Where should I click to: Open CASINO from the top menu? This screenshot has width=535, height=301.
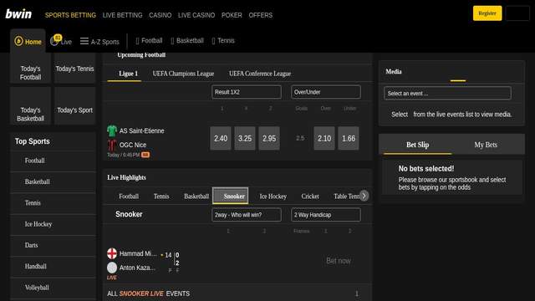tap(160, 15)
